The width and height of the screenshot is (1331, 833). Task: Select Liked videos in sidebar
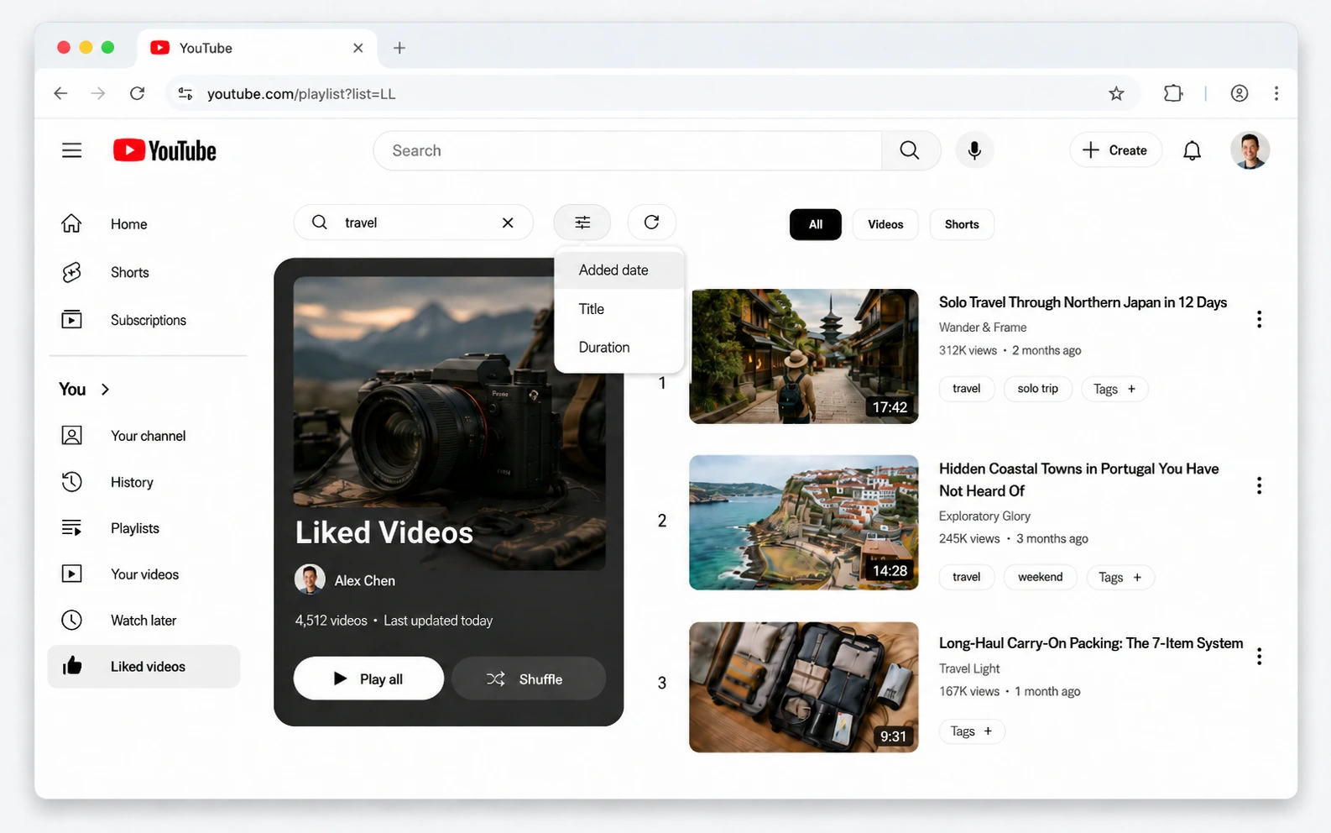pos(144,667)
